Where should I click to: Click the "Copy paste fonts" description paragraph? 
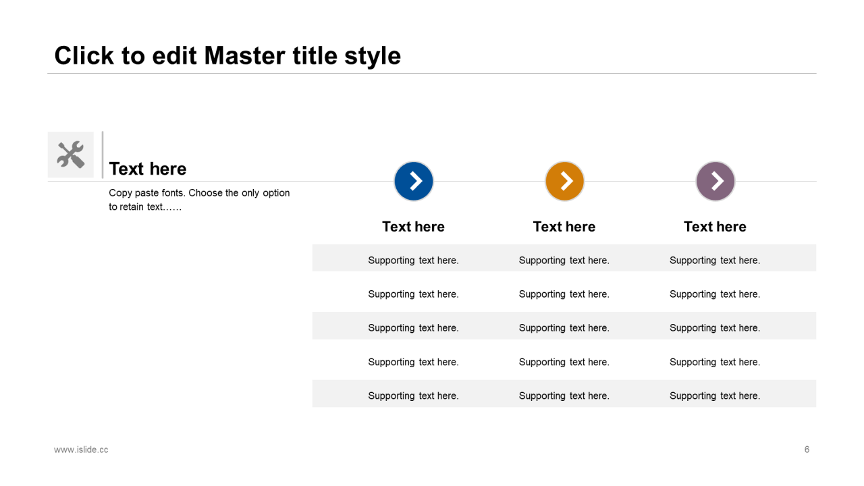(199, 200)
